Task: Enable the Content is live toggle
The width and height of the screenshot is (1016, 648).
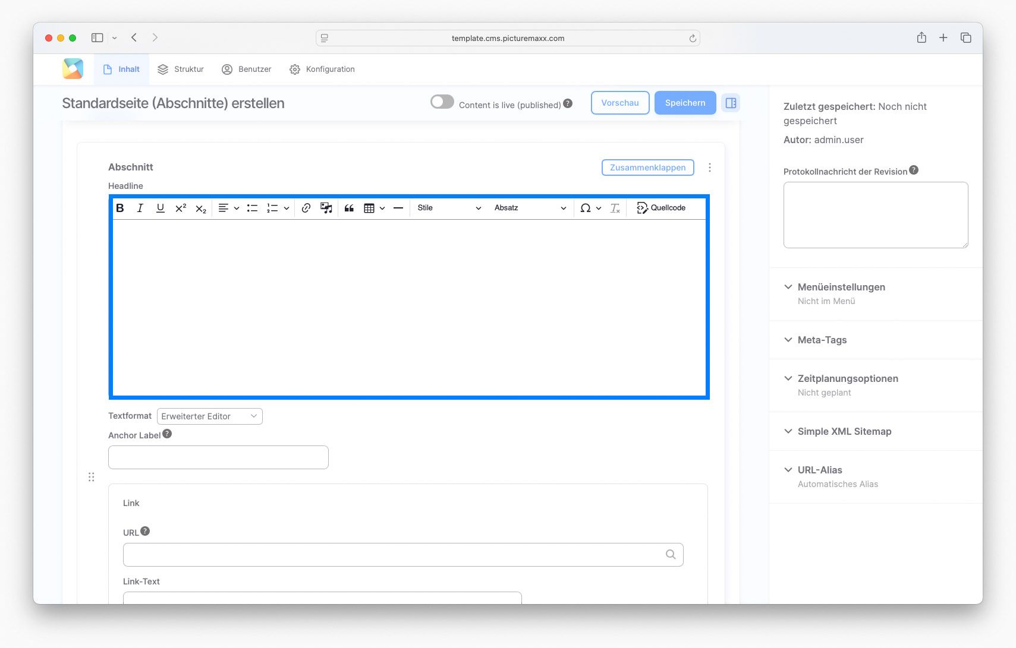Action: (x=442, y=102)
